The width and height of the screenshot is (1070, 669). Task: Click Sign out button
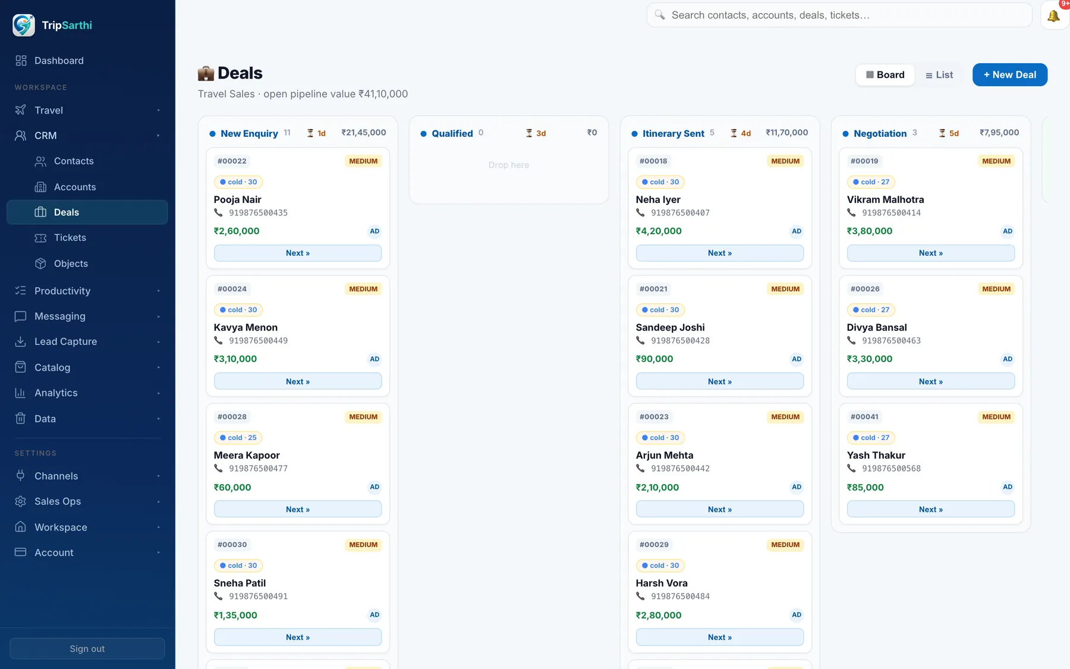(x=87, y=649)
